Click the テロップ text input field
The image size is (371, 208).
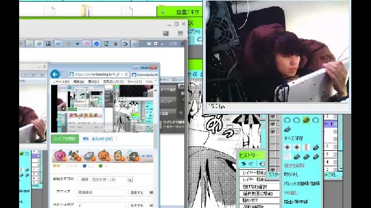[x=101, y=192]
